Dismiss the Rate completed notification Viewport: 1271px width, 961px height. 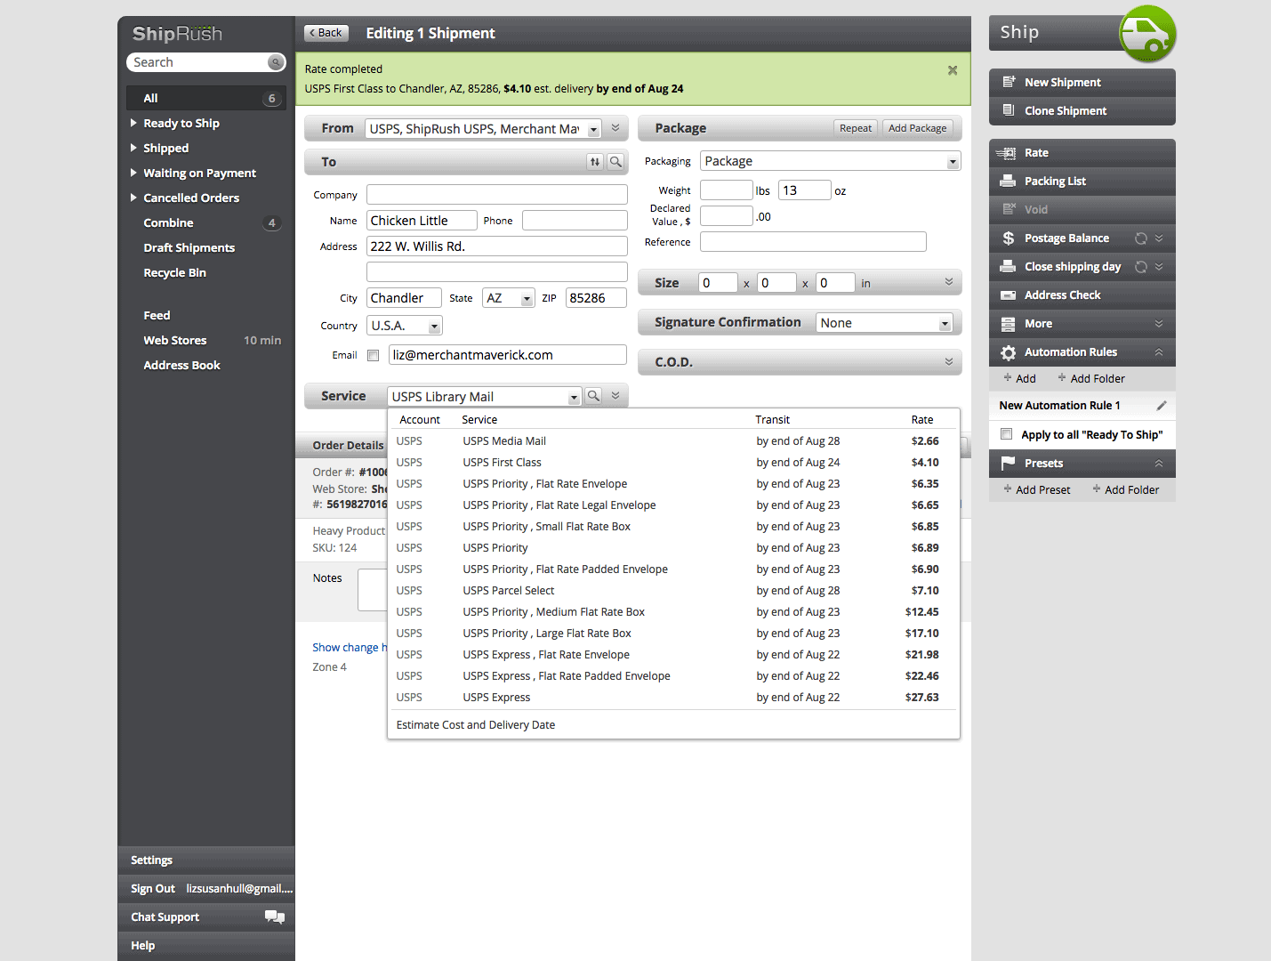click(953, 70)
